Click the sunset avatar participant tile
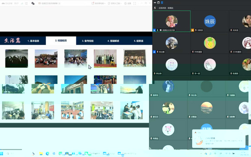Screen dimensions: 251x157 click(207, 108)
